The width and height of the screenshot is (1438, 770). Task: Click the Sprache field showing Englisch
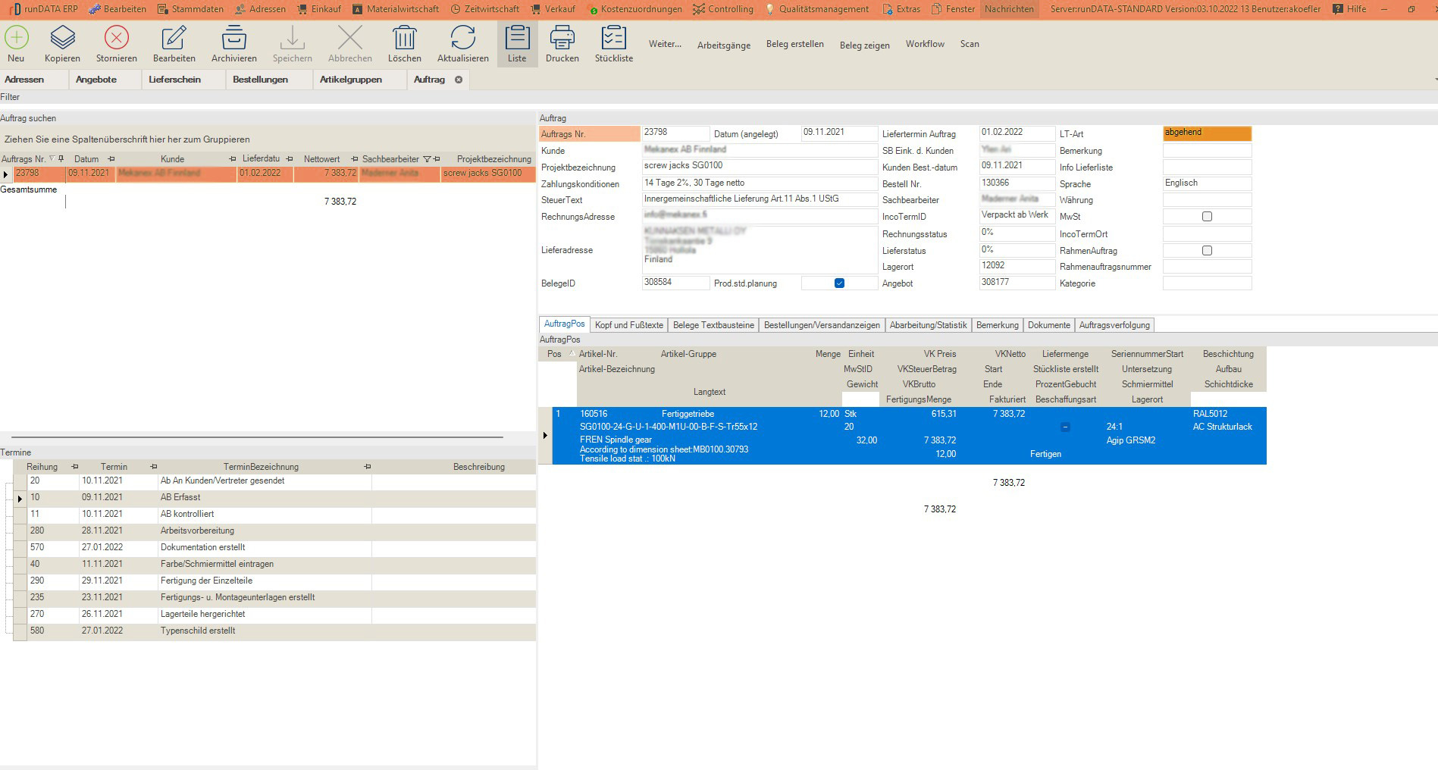click(1208, 183)
